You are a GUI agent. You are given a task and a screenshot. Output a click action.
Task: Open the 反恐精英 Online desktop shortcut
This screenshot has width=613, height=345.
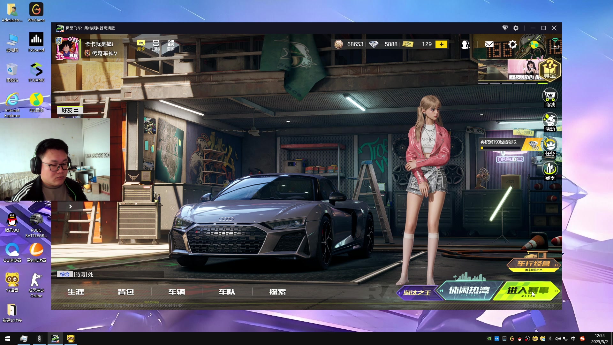(x=36, y=285)
